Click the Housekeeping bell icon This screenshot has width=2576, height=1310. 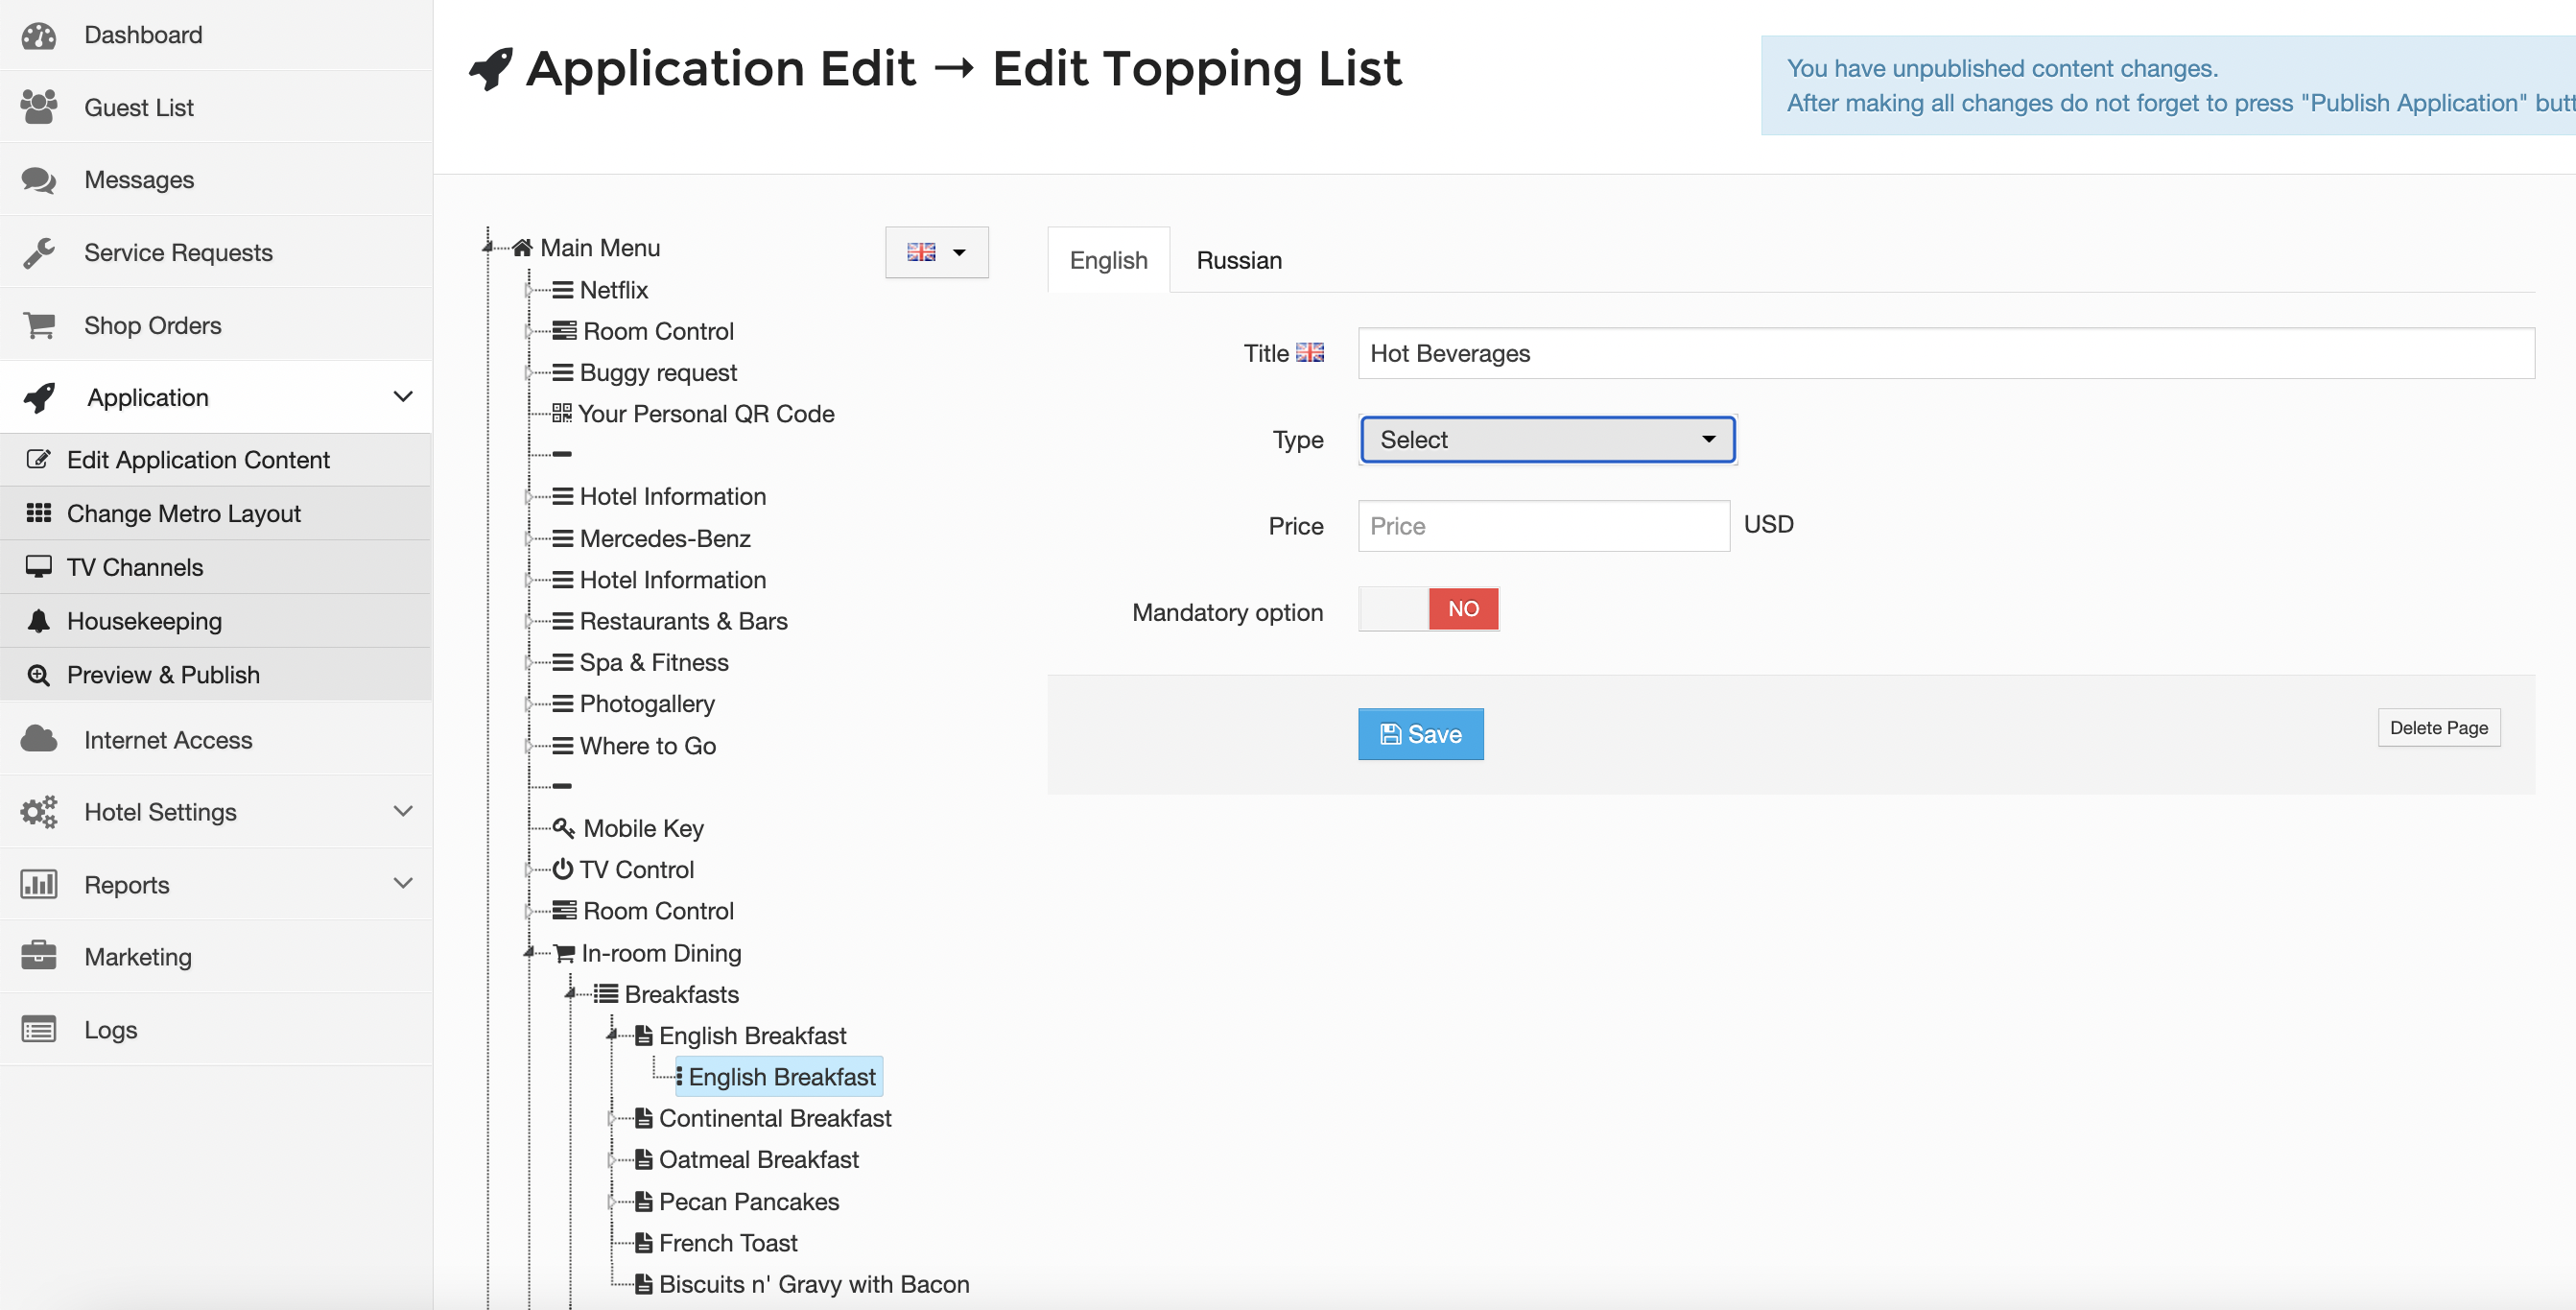click(x=38, y=621)
